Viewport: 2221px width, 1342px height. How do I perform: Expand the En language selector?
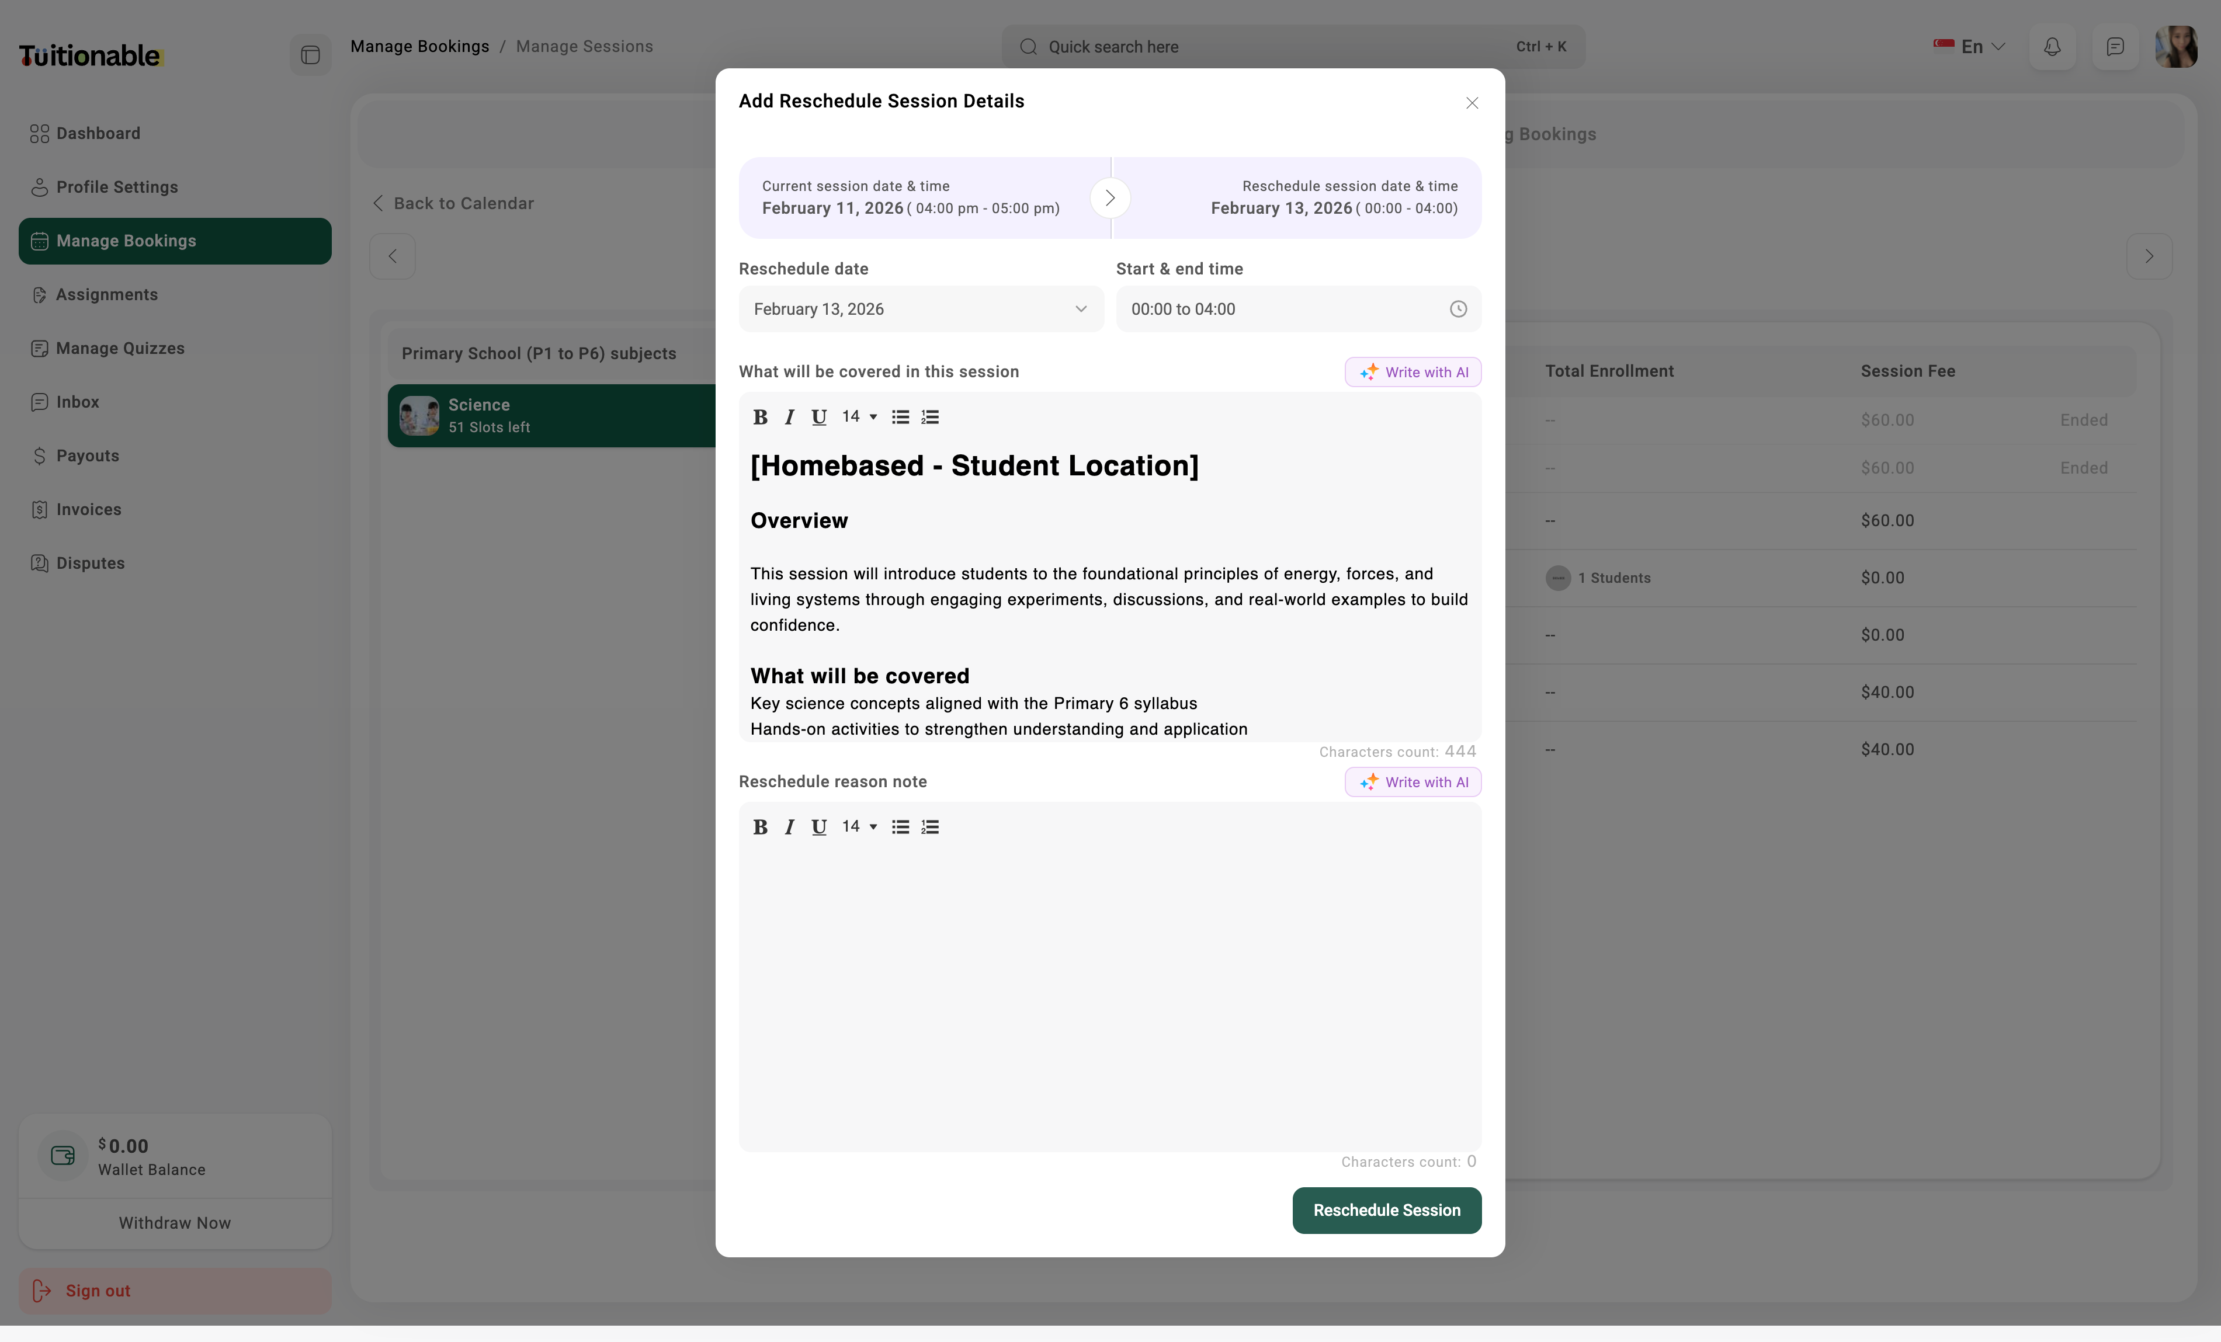click(1970, 47)
